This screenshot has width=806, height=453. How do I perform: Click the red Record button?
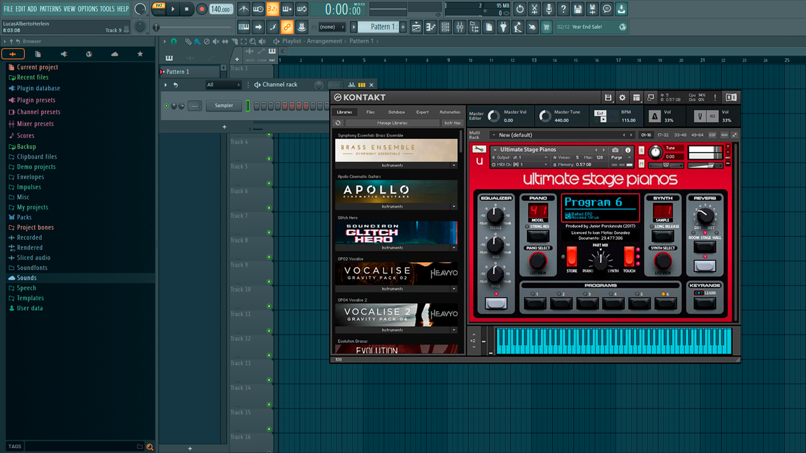[x=201, y=9]
